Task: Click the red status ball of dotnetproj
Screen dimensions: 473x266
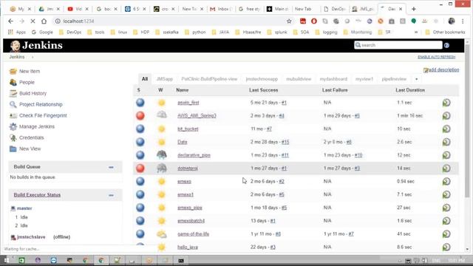Action: click(x=140, y=168)
